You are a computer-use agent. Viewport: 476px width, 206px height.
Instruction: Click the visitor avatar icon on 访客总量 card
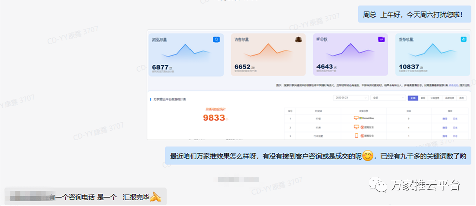click(x=299, y=39)
